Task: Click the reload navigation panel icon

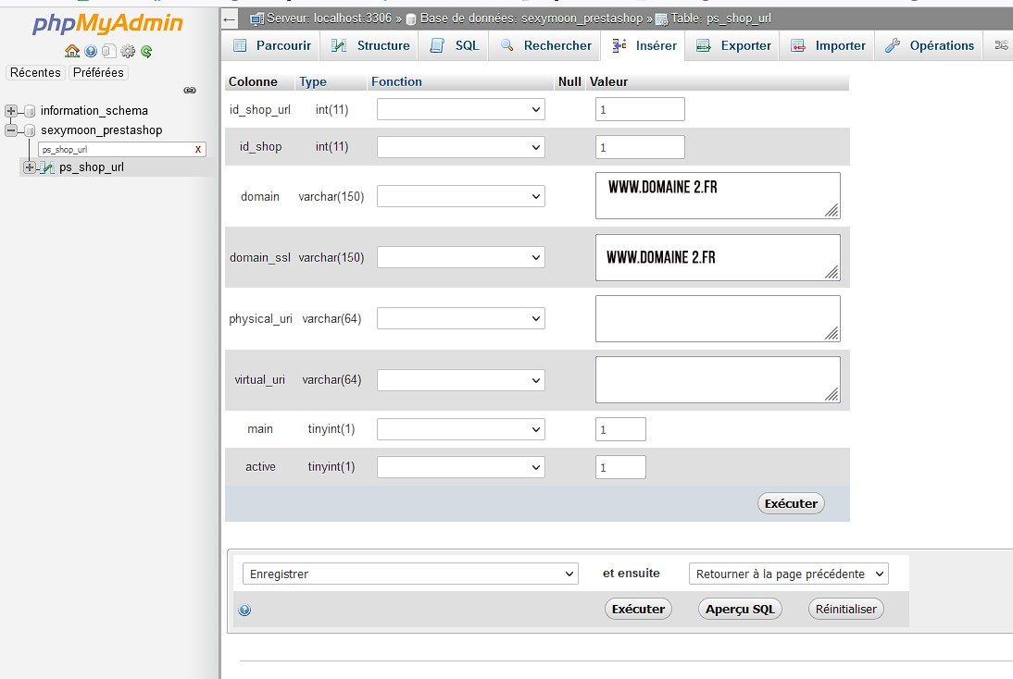Action: 146,51
